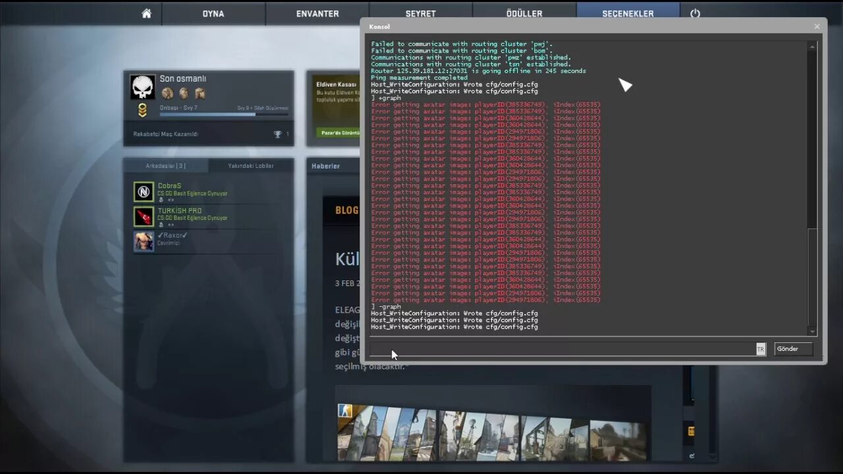
Task: Open the ENVANTER menu
Action: (x=317, y=13)
